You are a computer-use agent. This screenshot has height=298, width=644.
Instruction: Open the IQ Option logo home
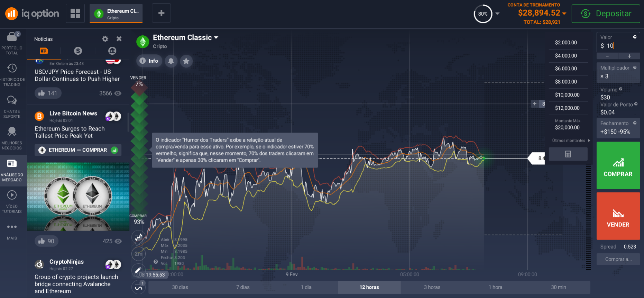coord(32,13)
